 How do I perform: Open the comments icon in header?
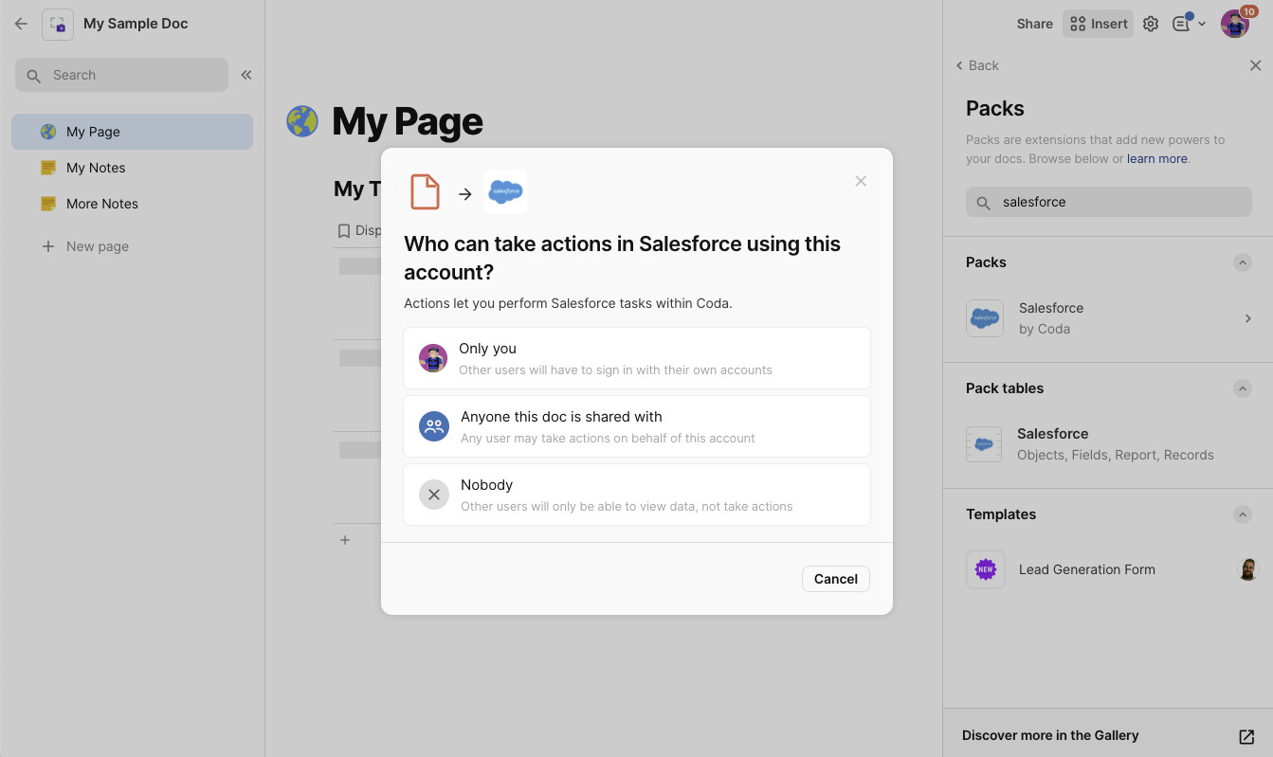[1182, 24]
